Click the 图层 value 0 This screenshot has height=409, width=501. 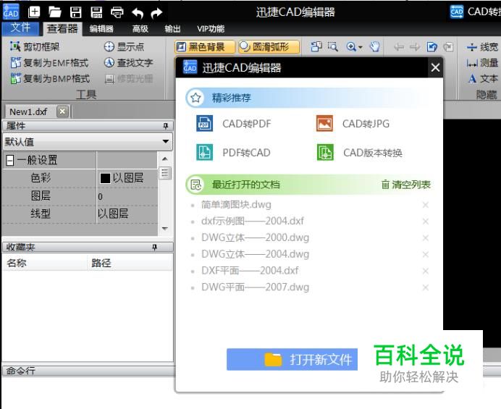coord(101,196)
